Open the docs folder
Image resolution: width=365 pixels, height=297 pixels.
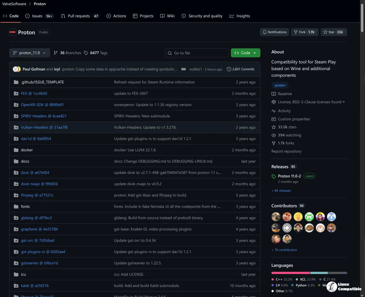(25, 161)
